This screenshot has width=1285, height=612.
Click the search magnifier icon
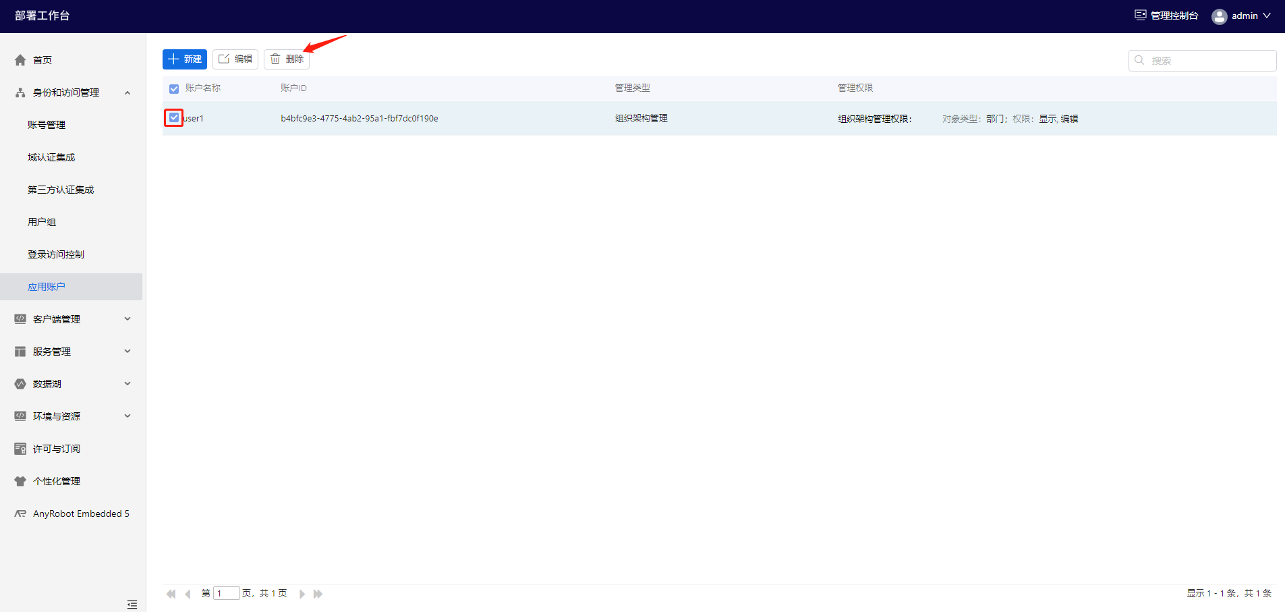1139,60
